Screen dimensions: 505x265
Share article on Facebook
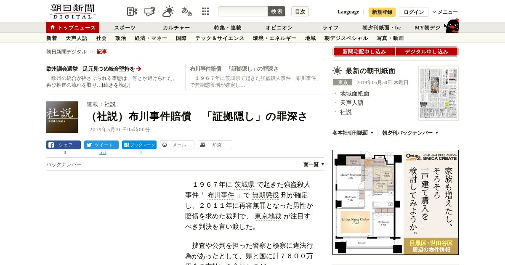click(64, 145)
